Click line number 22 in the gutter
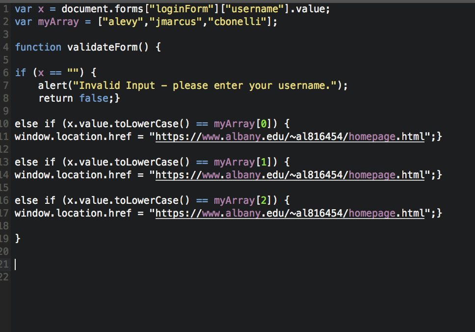Image resolution: width=475 pixels, height=332 pixels. [5, 277]
